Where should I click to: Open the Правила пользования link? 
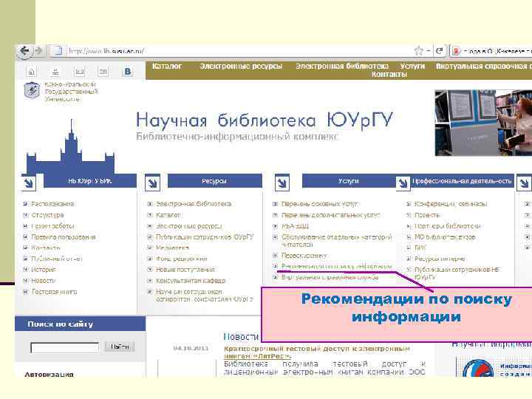tap(64, 237)
